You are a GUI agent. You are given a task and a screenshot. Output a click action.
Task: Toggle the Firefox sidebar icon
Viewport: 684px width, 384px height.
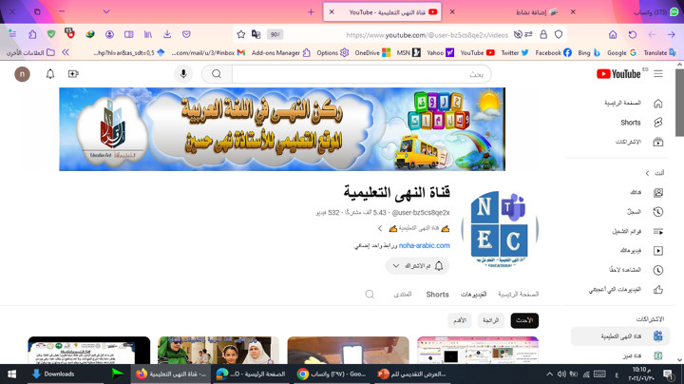coord(128,34)
